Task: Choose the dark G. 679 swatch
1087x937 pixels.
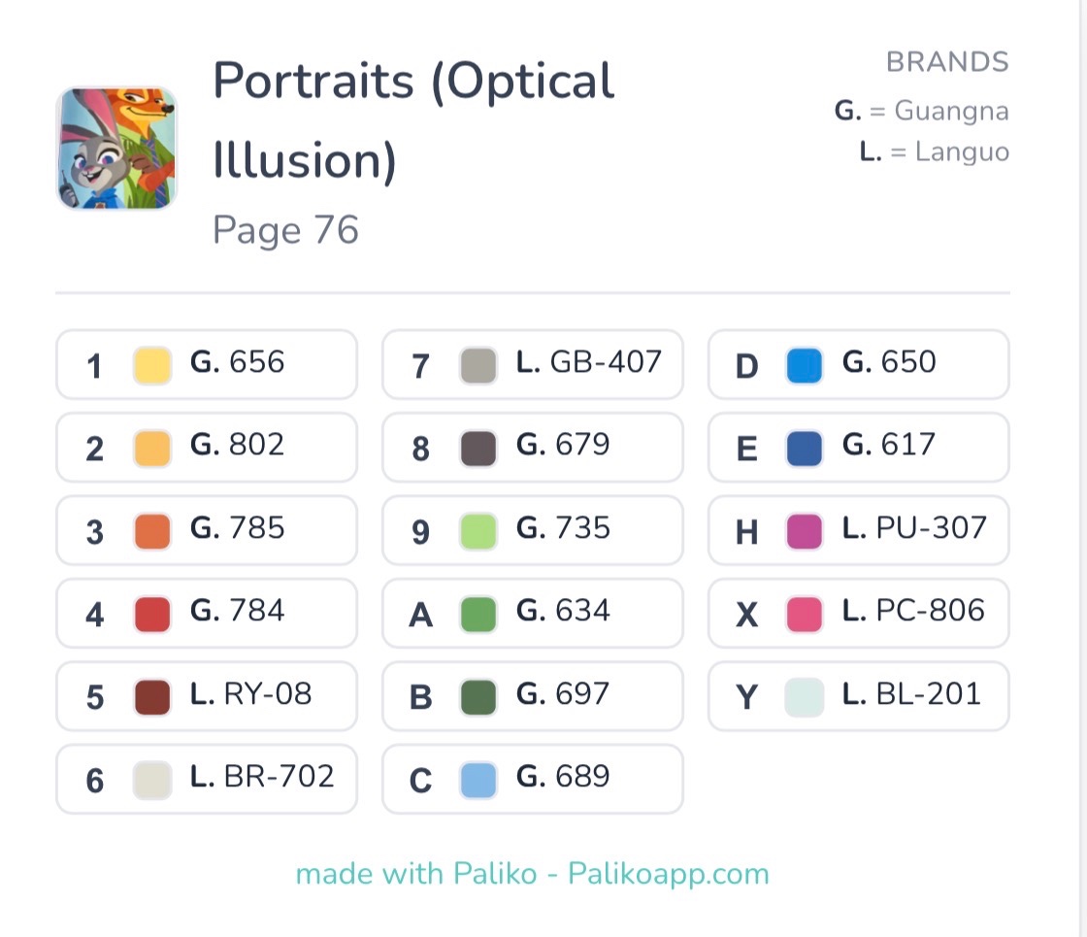Action: click(x=478, y=448)
